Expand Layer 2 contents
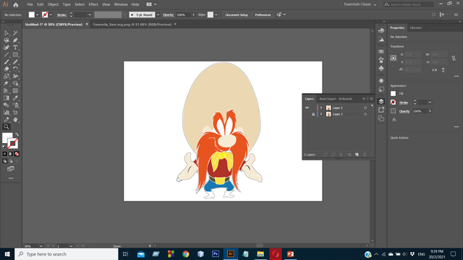 point(321,108)
